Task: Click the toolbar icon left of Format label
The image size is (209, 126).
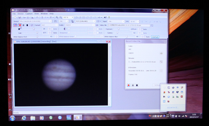Action: (x=32, y=25)
